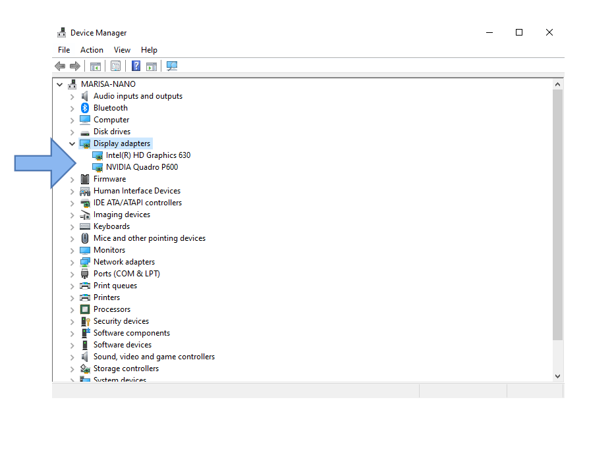Click the Back arrow toolbar icon
Viewport: 614px width, 458px height.
point(60,66)
